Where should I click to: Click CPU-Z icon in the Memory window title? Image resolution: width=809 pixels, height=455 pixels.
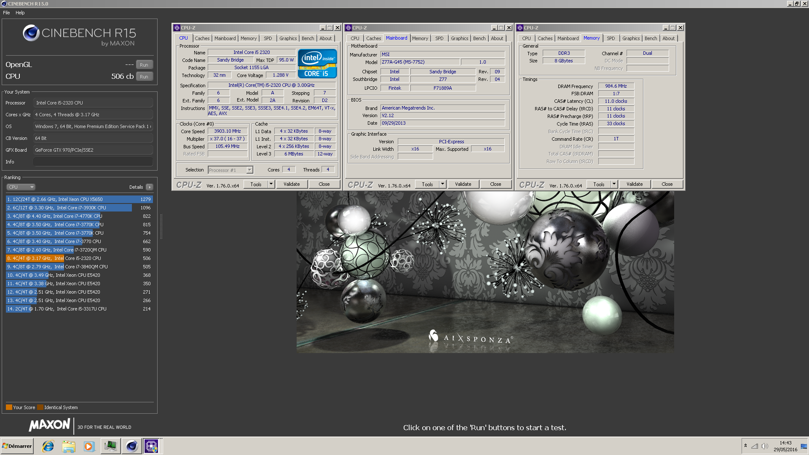[x=520, y=28]
